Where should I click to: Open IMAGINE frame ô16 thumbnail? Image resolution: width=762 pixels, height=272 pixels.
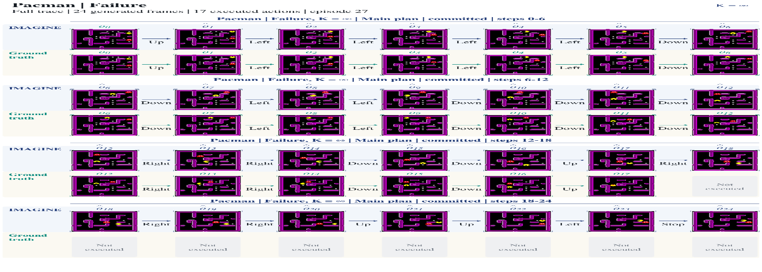(x=518, y=161)
